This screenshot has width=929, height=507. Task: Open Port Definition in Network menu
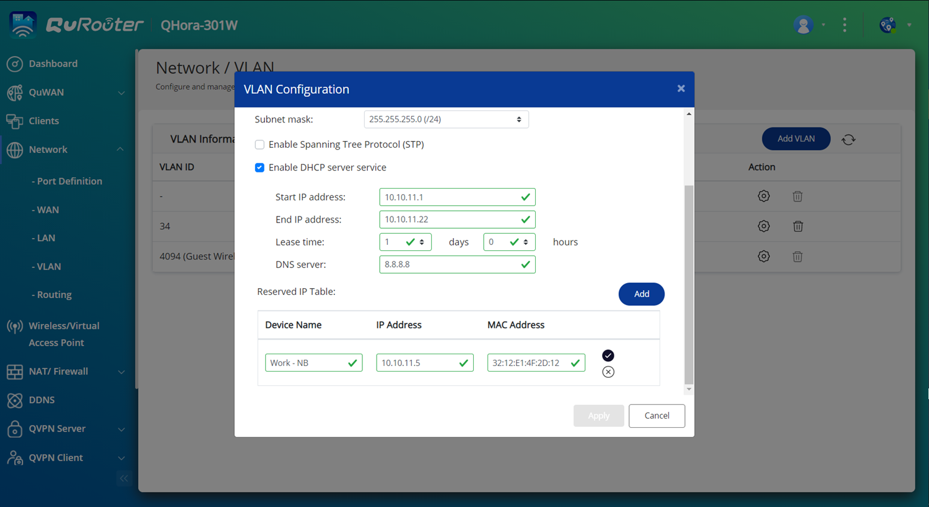tap(69, 181)
